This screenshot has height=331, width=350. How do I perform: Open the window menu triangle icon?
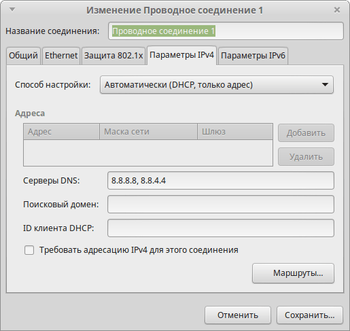[x=12, y=10]
